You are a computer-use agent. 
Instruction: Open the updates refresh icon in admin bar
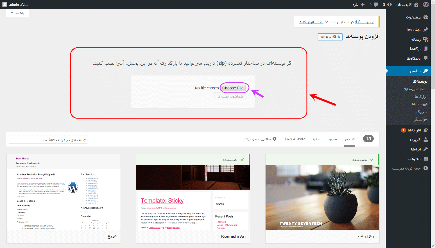coord(389,4)
